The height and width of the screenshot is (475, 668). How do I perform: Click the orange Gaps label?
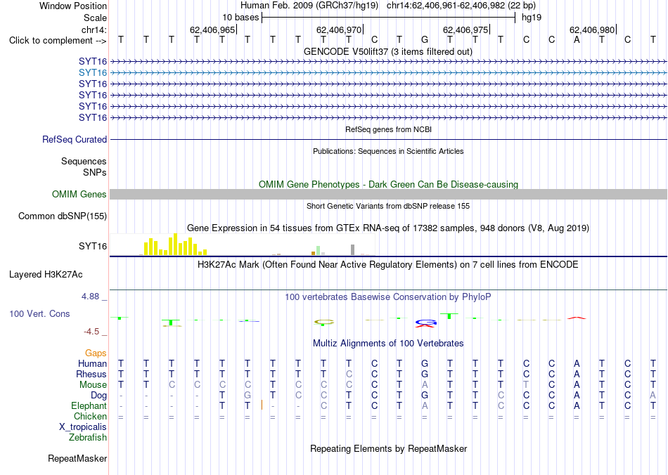tap(96, 353)
